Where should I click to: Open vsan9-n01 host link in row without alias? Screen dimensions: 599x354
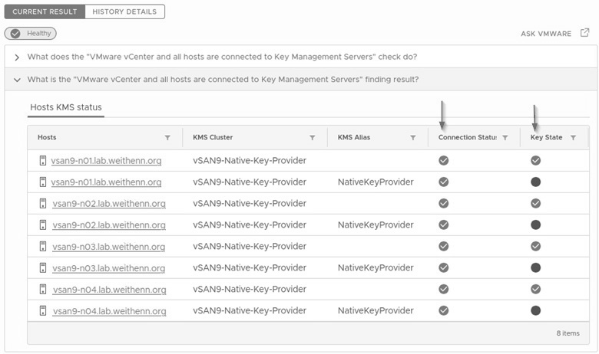[x=106, y=161]
